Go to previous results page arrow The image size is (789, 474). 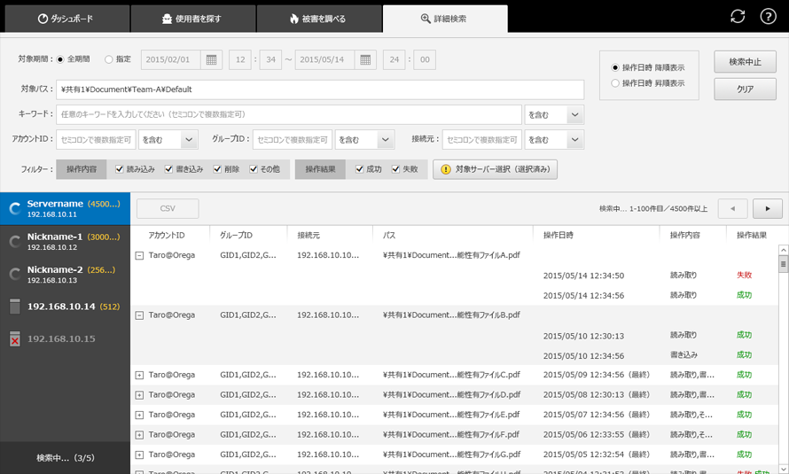click(x=732, y=208)
